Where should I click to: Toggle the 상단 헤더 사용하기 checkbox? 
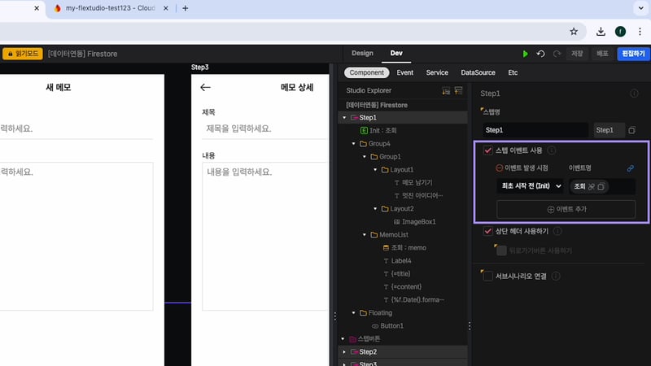(x=488, y=232)
